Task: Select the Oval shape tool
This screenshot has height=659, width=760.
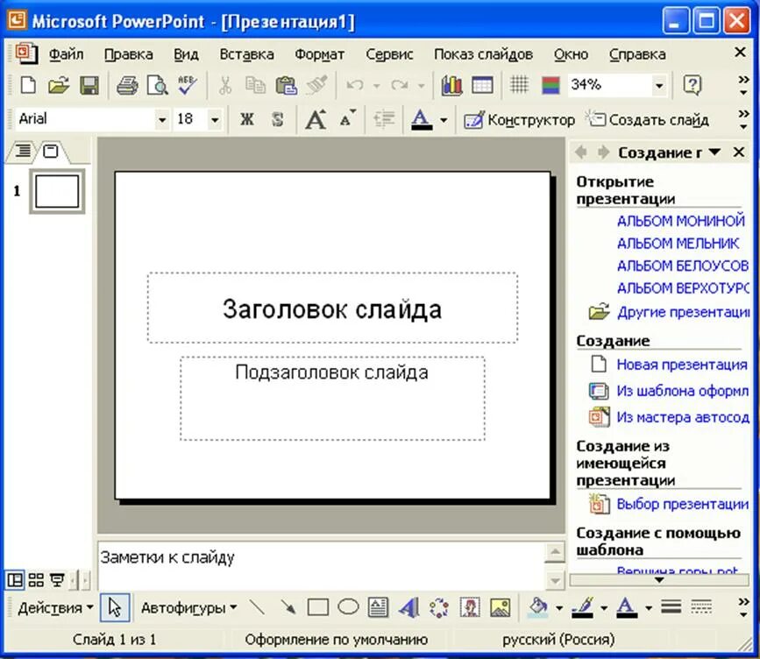Action: (x=348, y=606)
